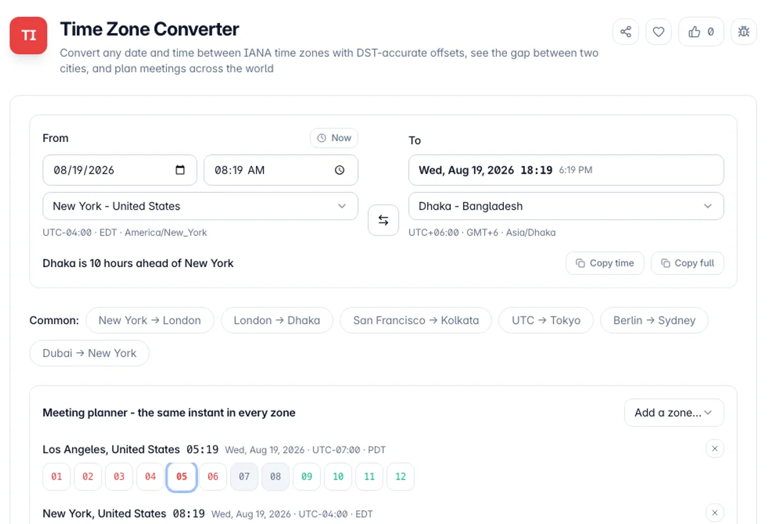
Task: Click the converted time Wed, Aug 19, 2026 18:19
Action: point(566,170)
